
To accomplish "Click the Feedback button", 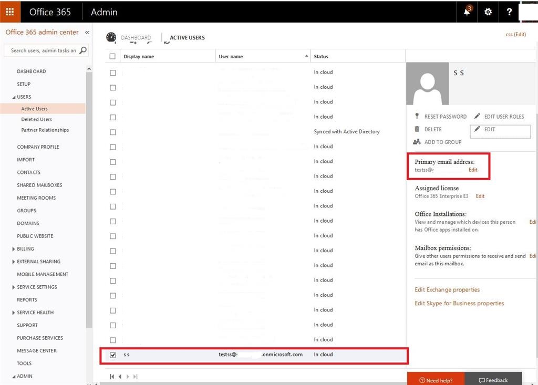I will click(x=493, y=379).
